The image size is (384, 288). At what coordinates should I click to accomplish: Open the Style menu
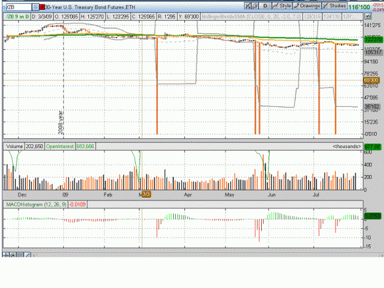coord(282,6)
